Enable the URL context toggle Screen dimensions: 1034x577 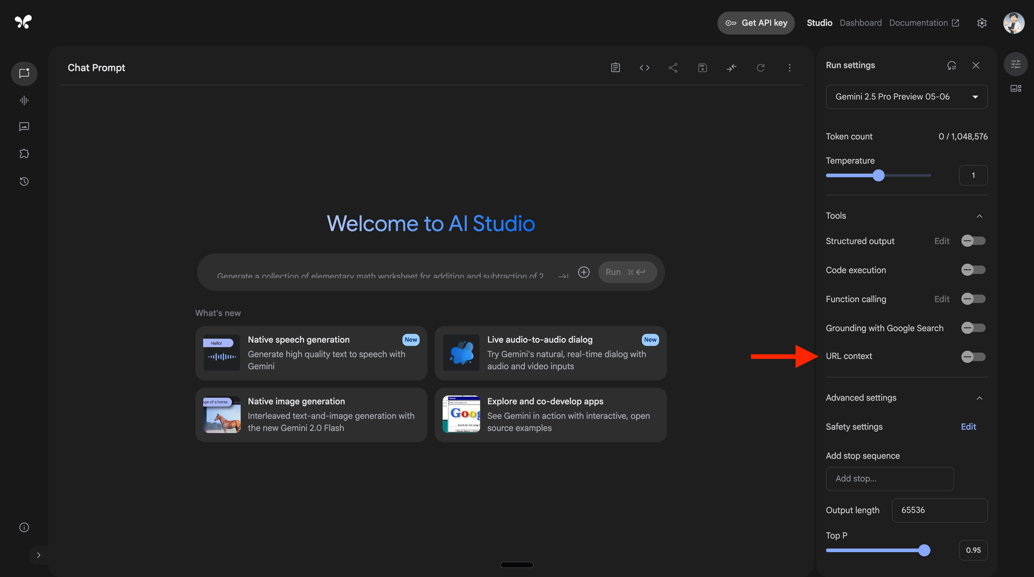973,357
